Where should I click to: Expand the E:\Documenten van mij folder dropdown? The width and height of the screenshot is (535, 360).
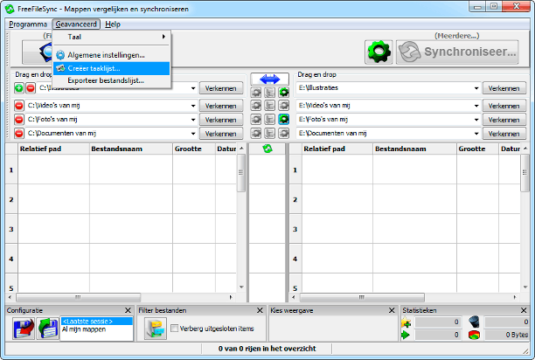[x=476, y=134]
